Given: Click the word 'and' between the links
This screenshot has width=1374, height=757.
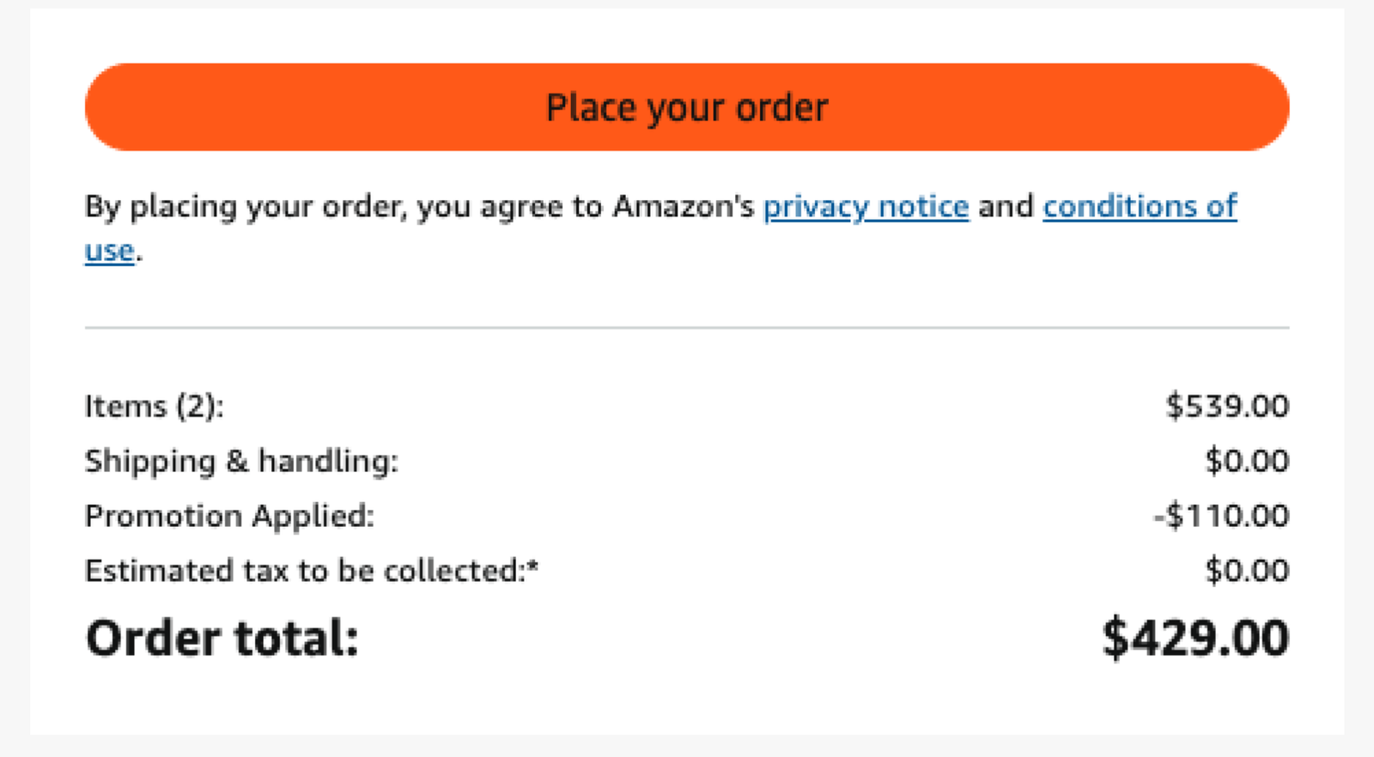Looking at the screenshot, I should [1006, 207].
